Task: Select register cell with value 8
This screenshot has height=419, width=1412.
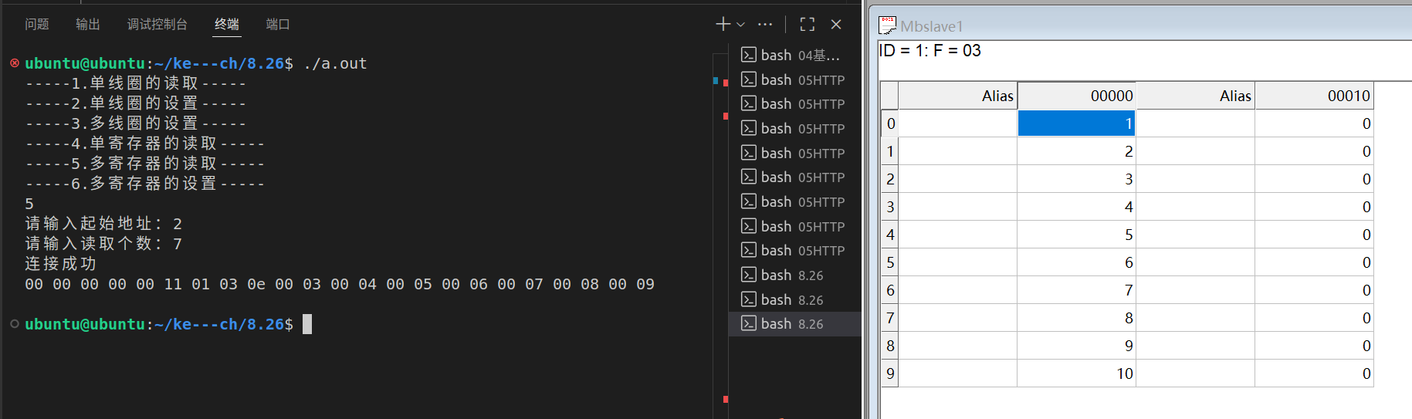Action: 1076,318
